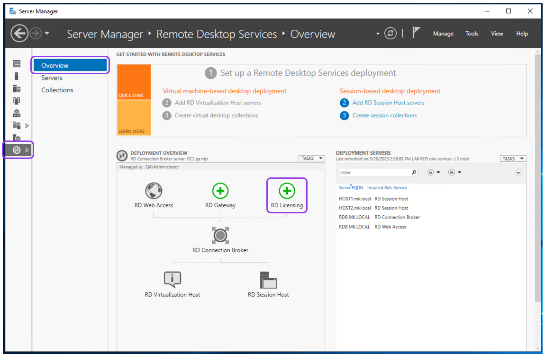Click the RD Connection Broker icon
The height and width of the screenshot is (360, 545).
(220, 236)
